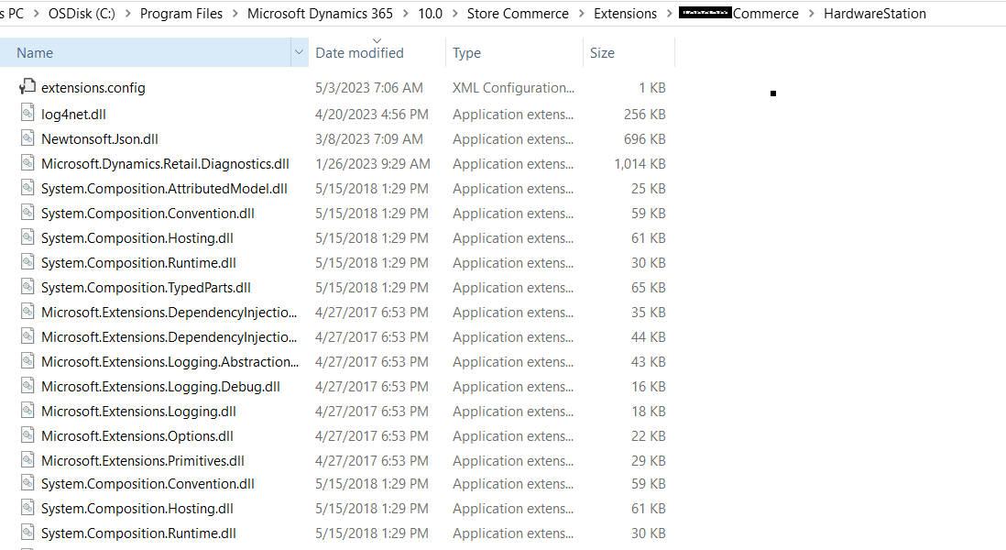Go to the Microsoft Dynamics 365 breadcrumb
The height and width of the screenshot is (550, 1006).
tap(320, 14)
